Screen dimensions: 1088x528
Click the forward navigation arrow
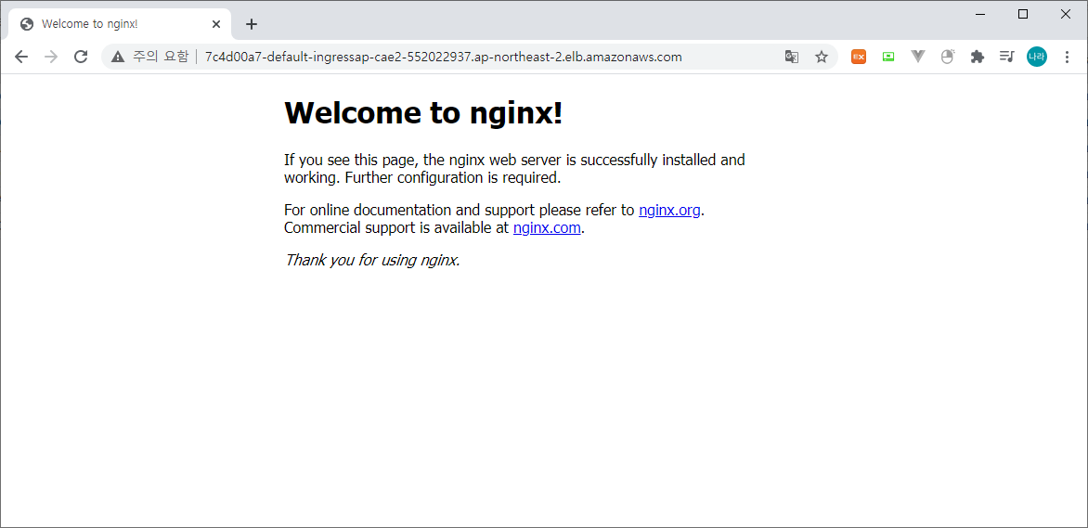tap(51, 57)
